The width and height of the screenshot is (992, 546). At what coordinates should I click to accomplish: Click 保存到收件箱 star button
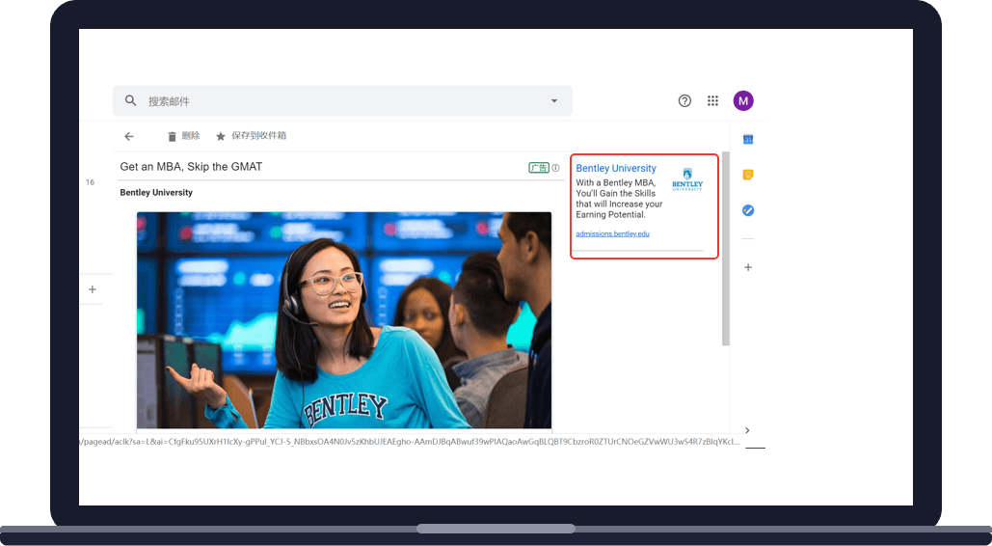click(x=252, y=136)
